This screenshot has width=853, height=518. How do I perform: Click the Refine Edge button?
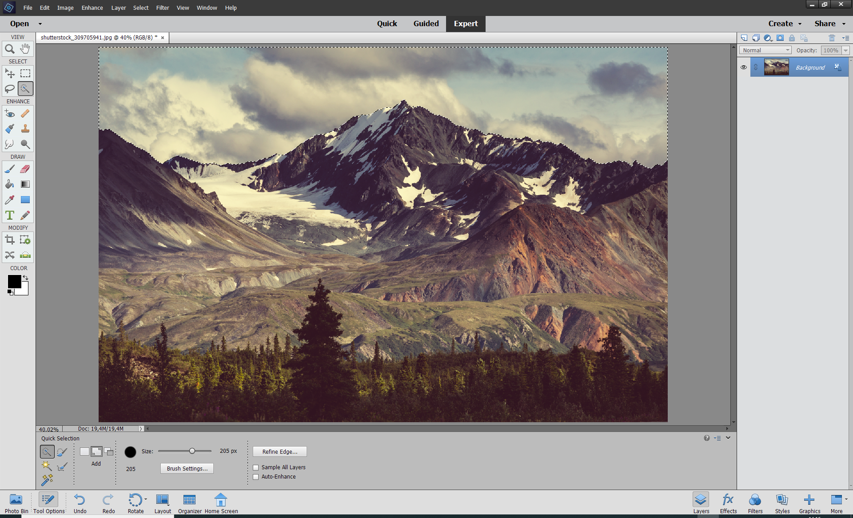click(x=279, y=451)
